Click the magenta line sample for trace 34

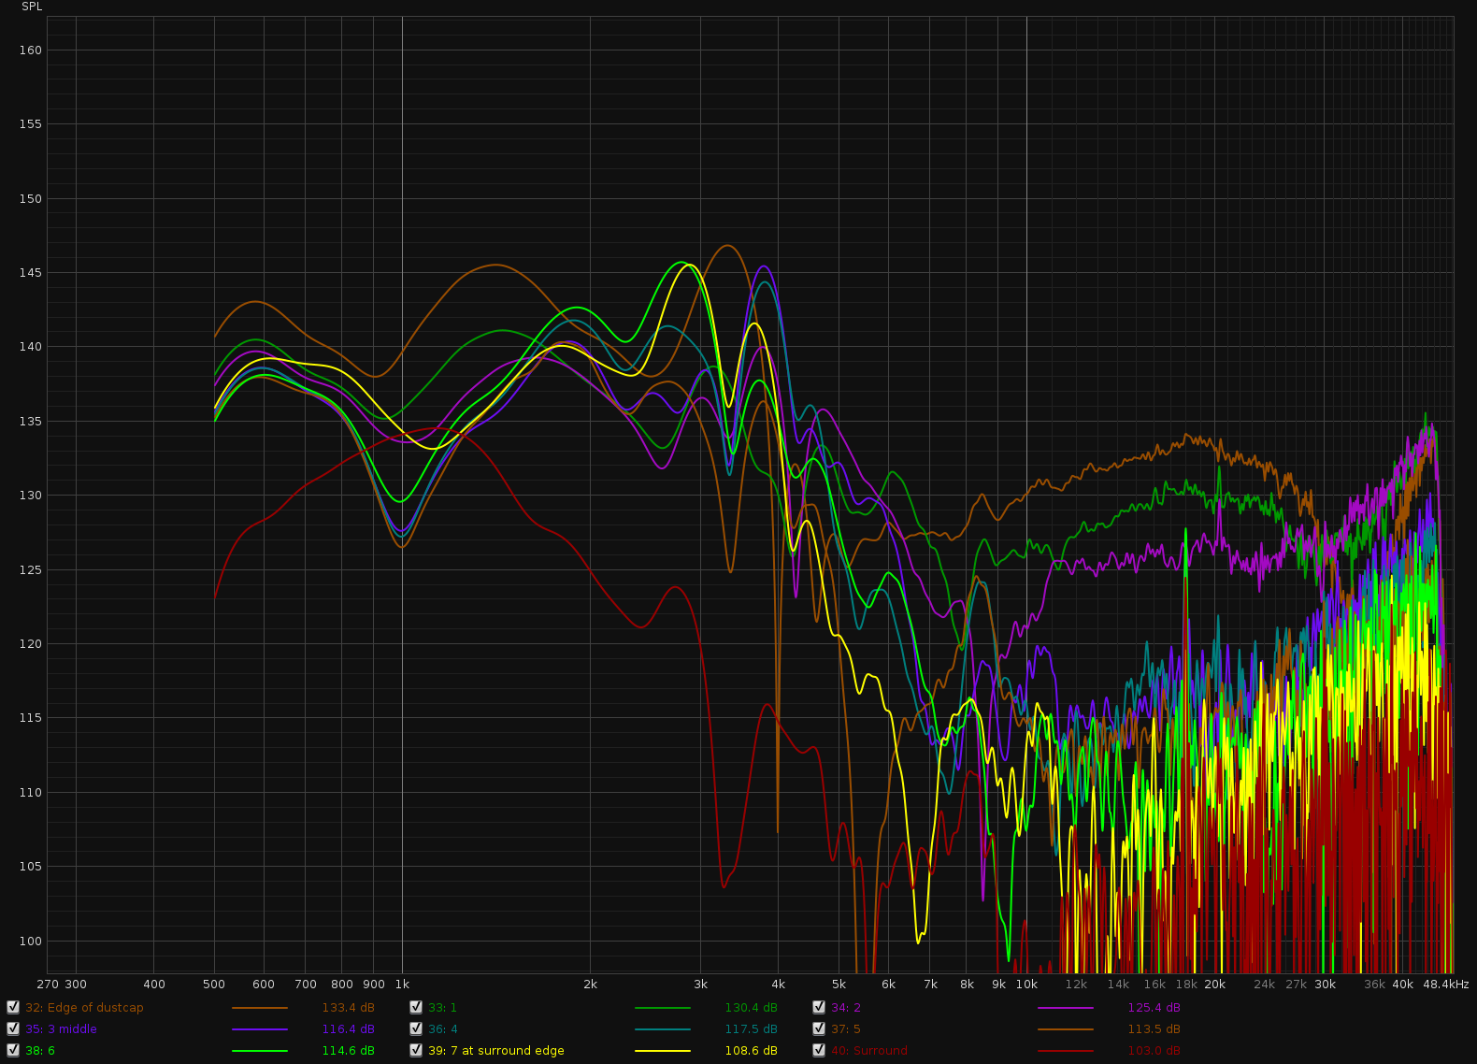pos(1066,1008)
